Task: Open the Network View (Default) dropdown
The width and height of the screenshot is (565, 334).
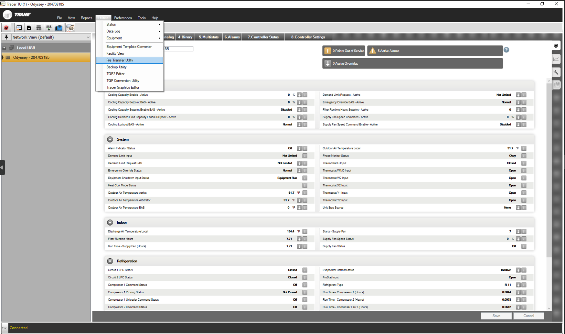Action: (88, 37)
